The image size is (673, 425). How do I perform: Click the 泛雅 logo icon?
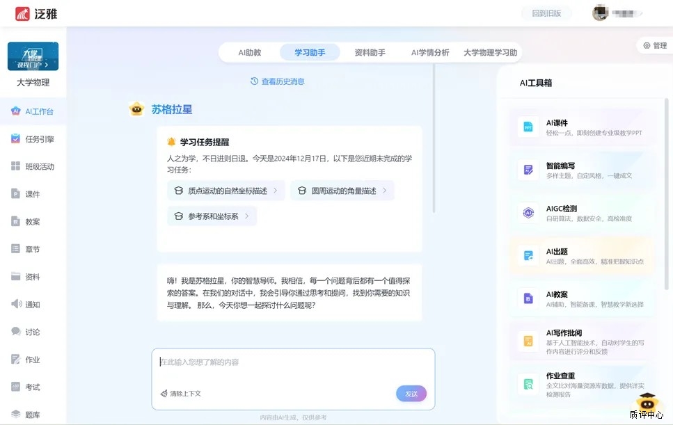click(22, 14)
